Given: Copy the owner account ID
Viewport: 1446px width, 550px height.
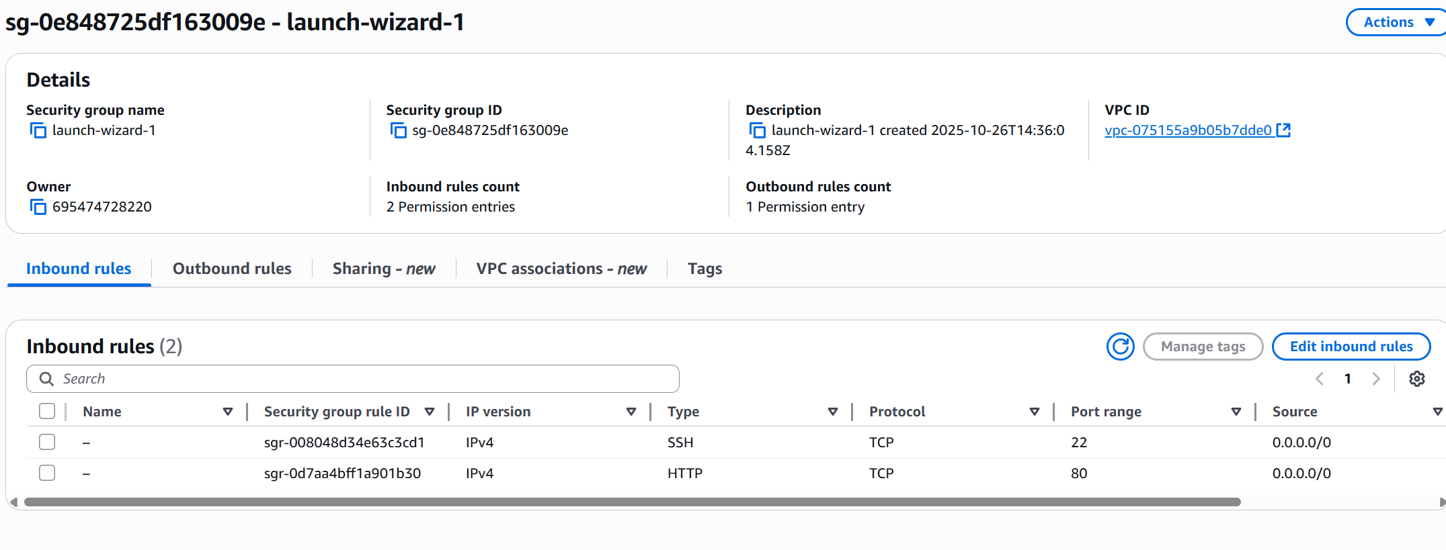Looking at the screenshot, I should (x=38, y=207).
